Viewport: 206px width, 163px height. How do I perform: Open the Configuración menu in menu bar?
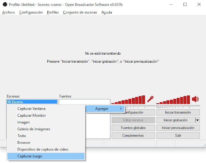pyautogui.click(x=31, y=12)
